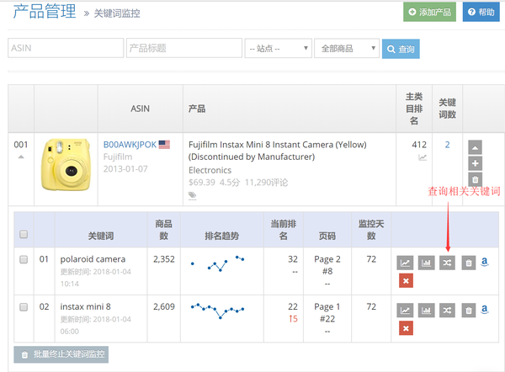Collapse row 001 with small triangle
The height and width of the screenshot is (372, 505).
[x=21, y=157]
